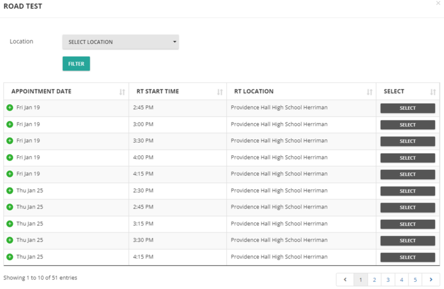Image resolution: width=444 pixels, height=289 pixels.
Task: Go to page 2 of results
Action: click(375, 280)
